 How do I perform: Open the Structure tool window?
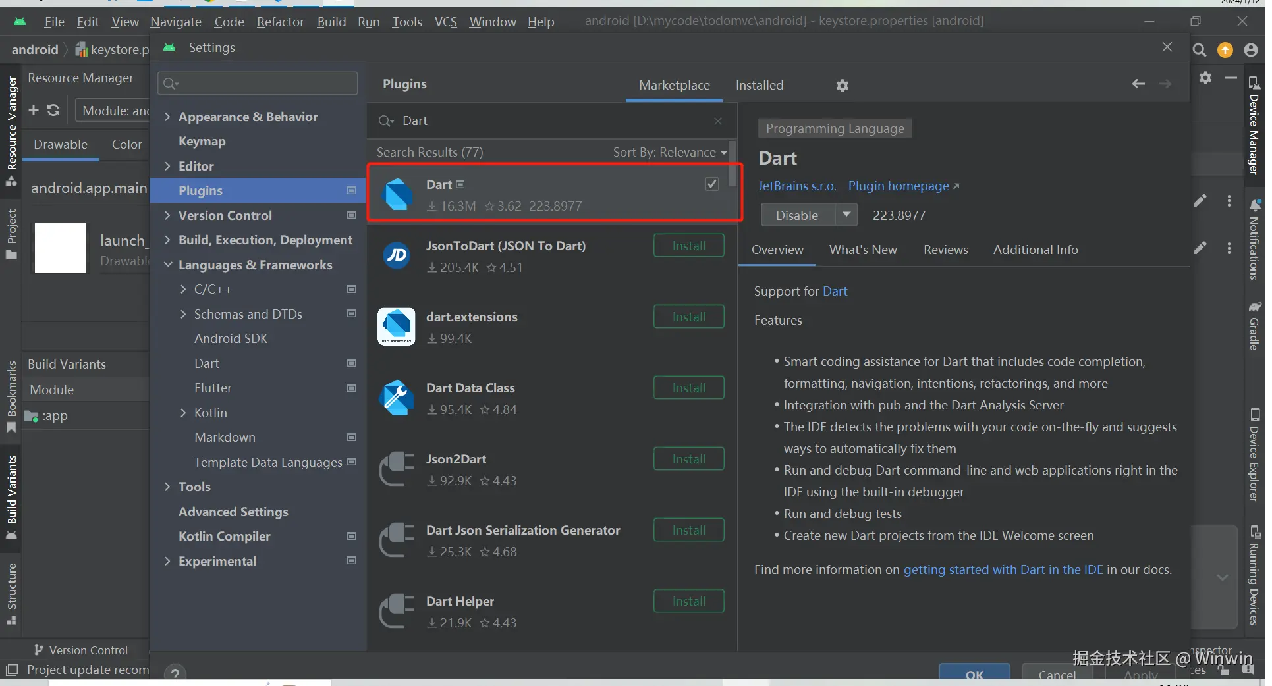point(12,594)
